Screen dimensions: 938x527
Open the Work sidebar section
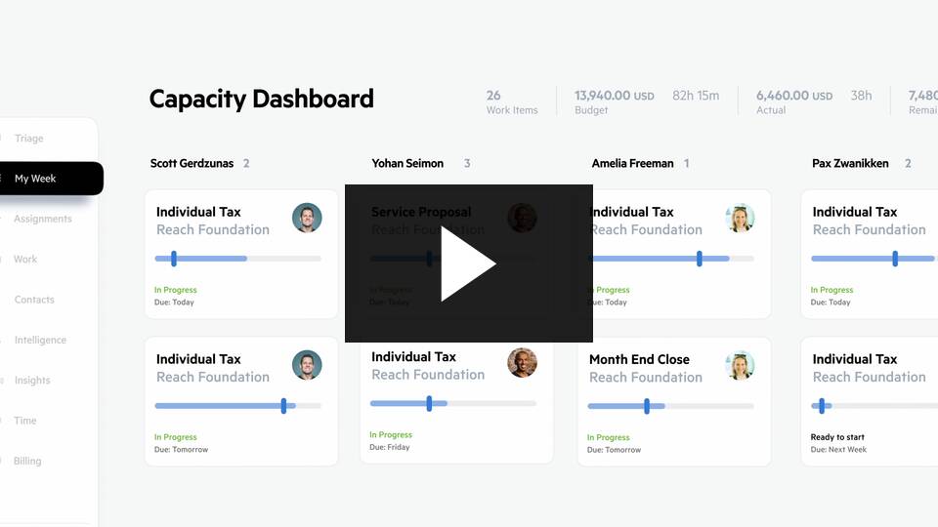25,260
